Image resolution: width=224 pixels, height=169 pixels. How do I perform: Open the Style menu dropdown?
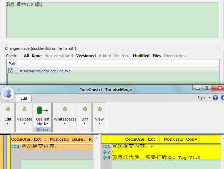click(x=204, y=98)
